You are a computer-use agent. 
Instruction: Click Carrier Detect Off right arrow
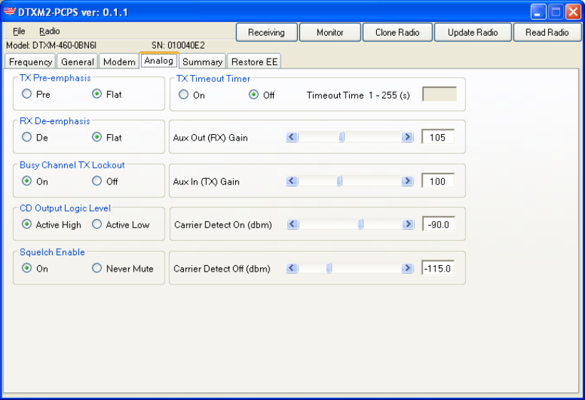click(408, 268)
